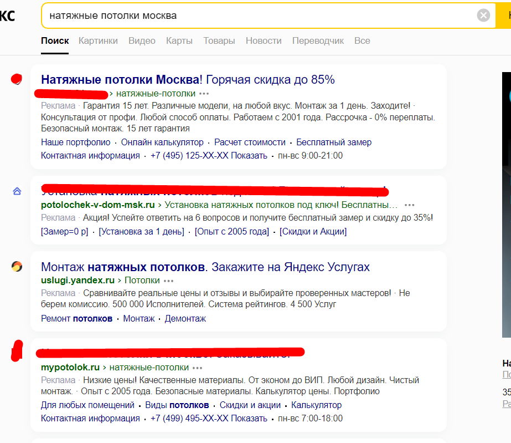Image resolution: width=511 pixels, height=443 pixels.
Task: Open three-dot menu on mypotolok.ru result
Action: (x=198, y=368)
